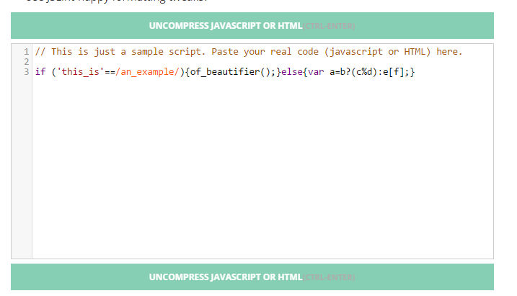517x296 pixels.
Task: Click the 'if' keyword starting line 3
Action: click(x=40, y=72)
